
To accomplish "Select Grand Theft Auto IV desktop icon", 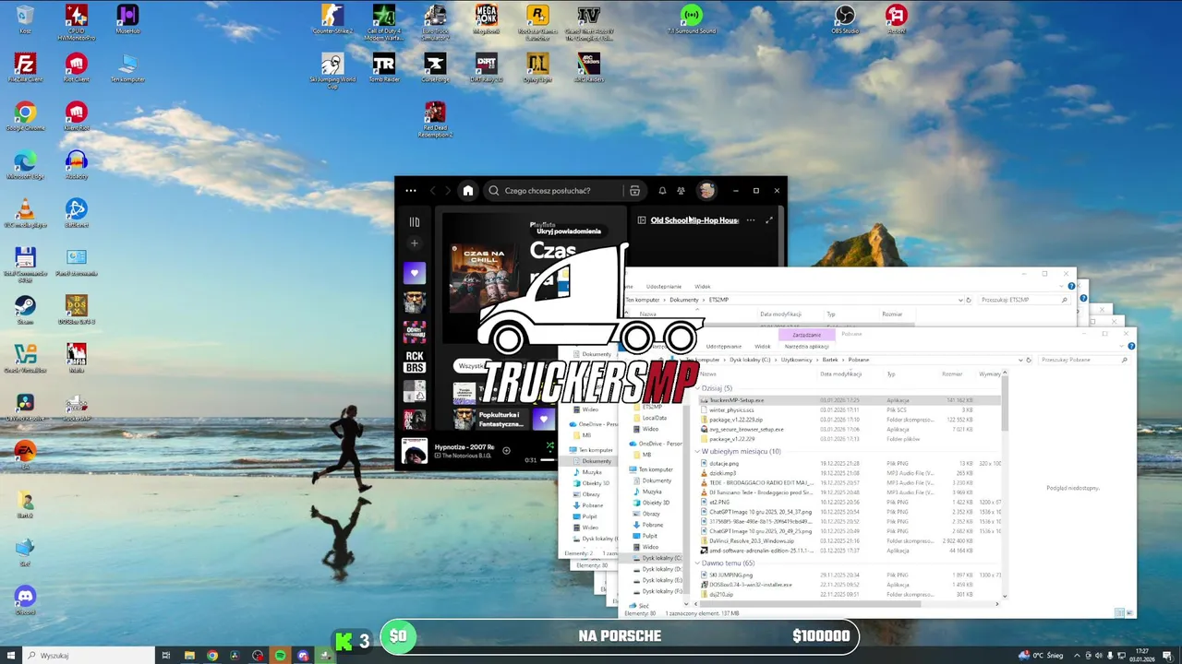I will point(588,22).
